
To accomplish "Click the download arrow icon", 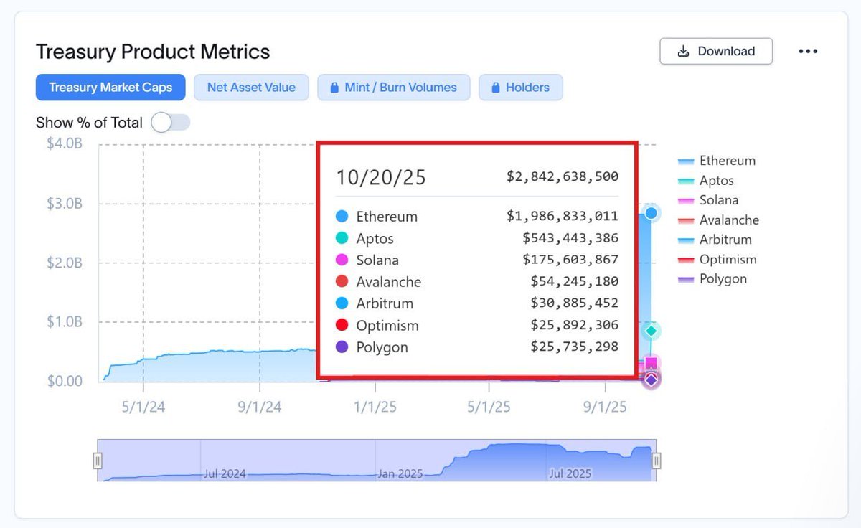I will (x=684, y=51).
